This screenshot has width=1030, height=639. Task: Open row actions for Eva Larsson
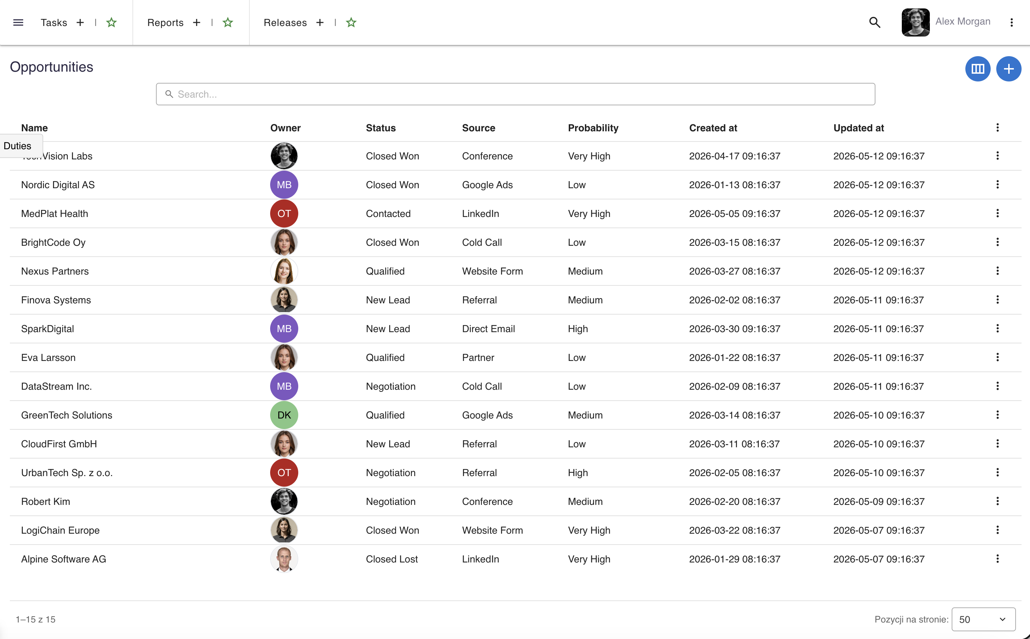coord(997,357)
